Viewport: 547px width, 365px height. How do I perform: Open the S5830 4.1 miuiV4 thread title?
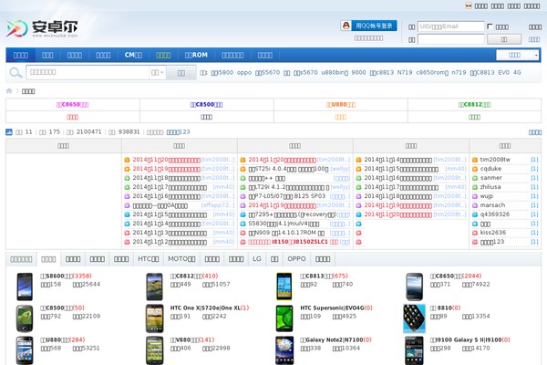point(284,224)
